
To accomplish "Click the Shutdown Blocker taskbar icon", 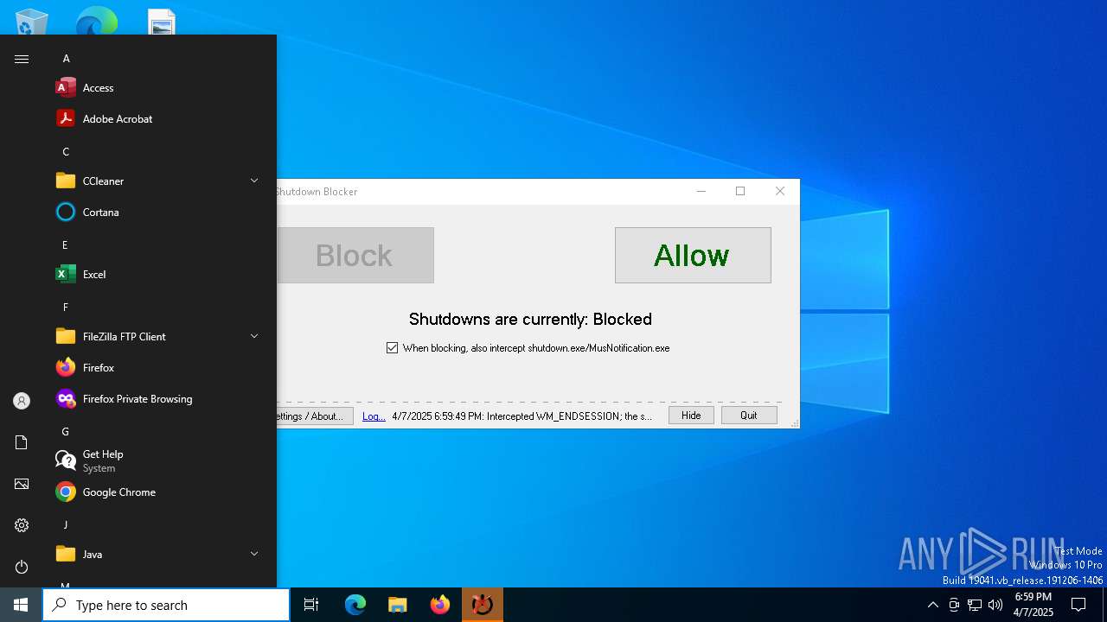I will 483,605.
